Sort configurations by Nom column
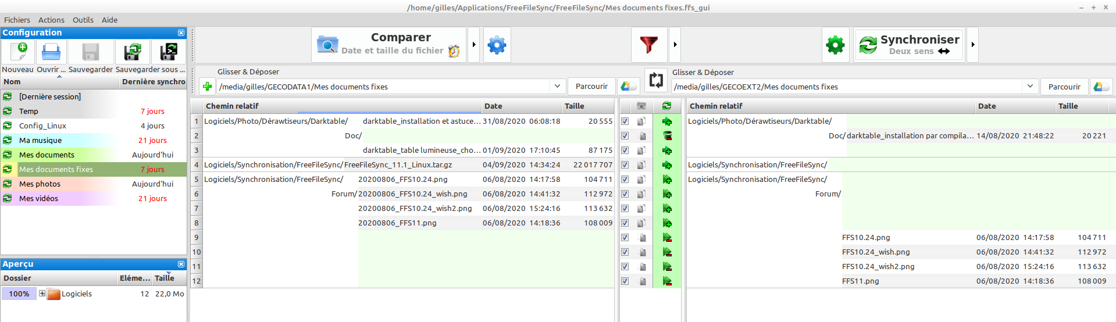Screen dimensions: 1116x322 click(60, 82)
